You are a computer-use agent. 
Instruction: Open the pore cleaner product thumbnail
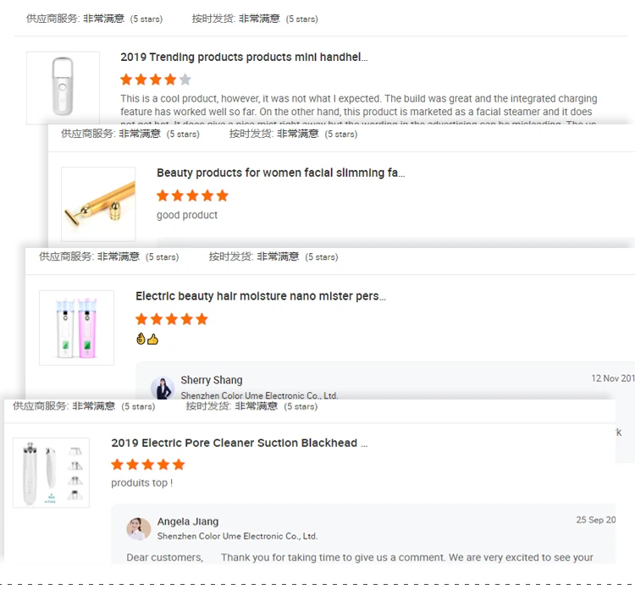click(x=51, y=473)
